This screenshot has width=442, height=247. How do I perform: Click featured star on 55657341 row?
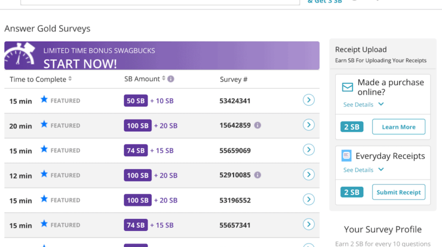tap(44, 223)
